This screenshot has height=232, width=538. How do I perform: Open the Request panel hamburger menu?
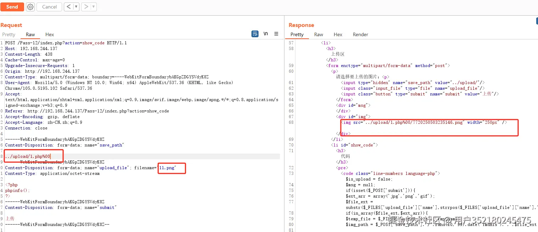276,34
